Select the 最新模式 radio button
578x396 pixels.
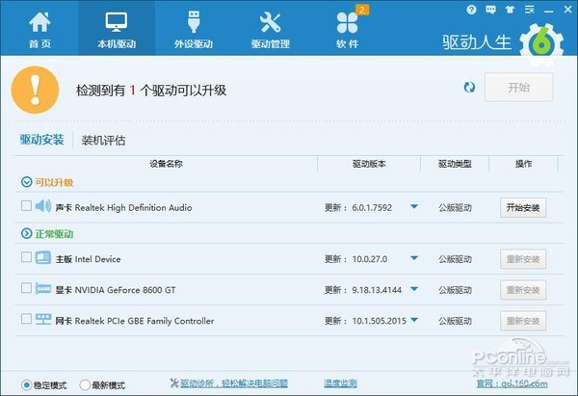[85, 384]
